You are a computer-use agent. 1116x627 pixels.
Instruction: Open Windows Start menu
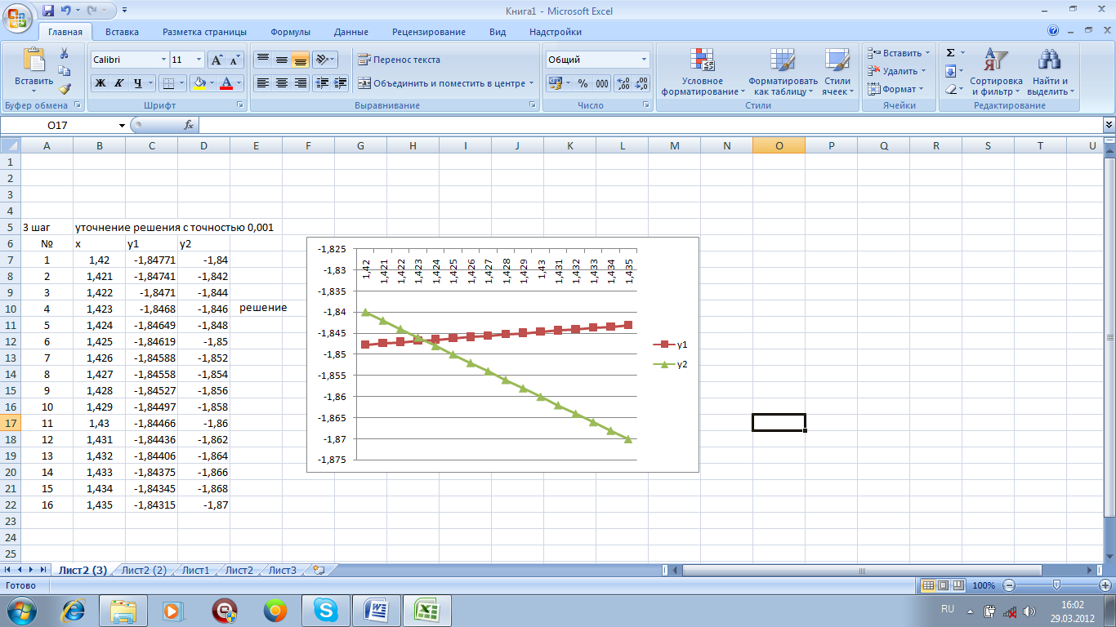(x=21, y=611)
